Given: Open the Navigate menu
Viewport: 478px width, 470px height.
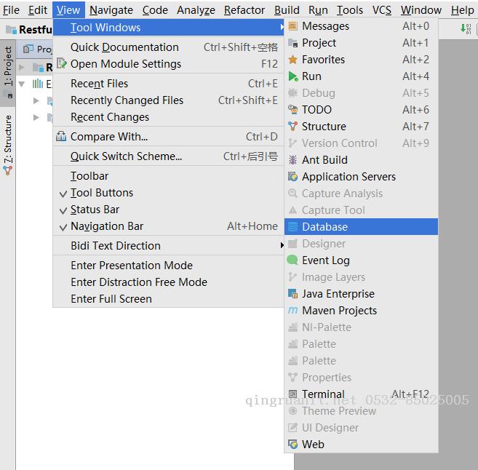Looking at the screenshot, I should [x=111, y=10].
